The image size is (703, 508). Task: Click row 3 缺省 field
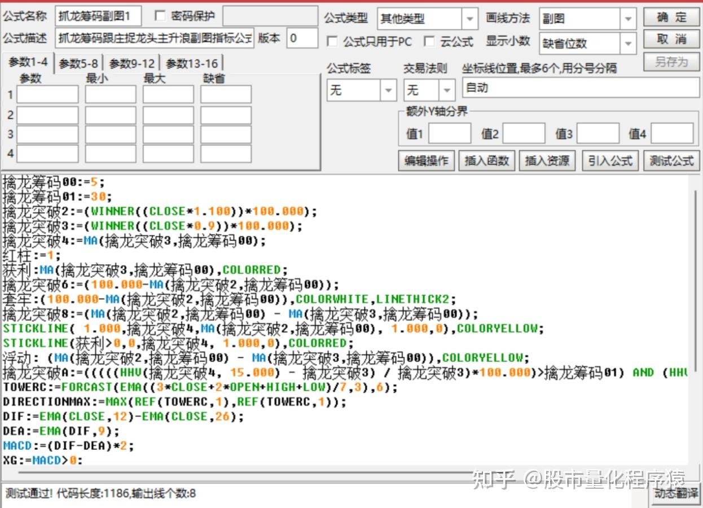click(x=226, y=134)
